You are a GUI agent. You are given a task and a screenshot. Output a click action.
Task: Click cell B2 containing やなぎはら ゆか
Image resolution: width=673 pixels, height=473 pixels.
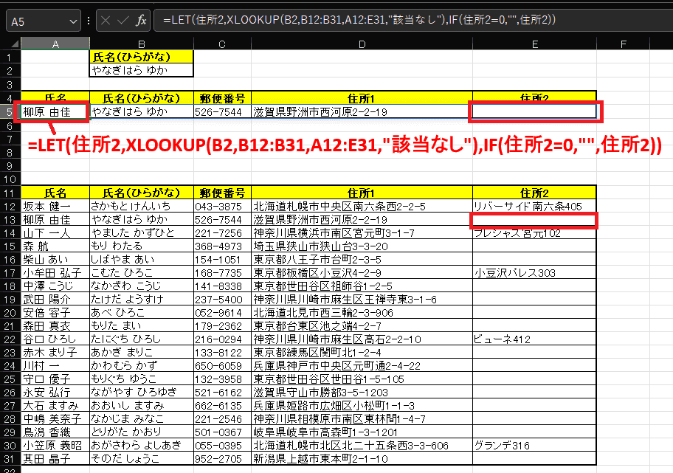(141, 71)
